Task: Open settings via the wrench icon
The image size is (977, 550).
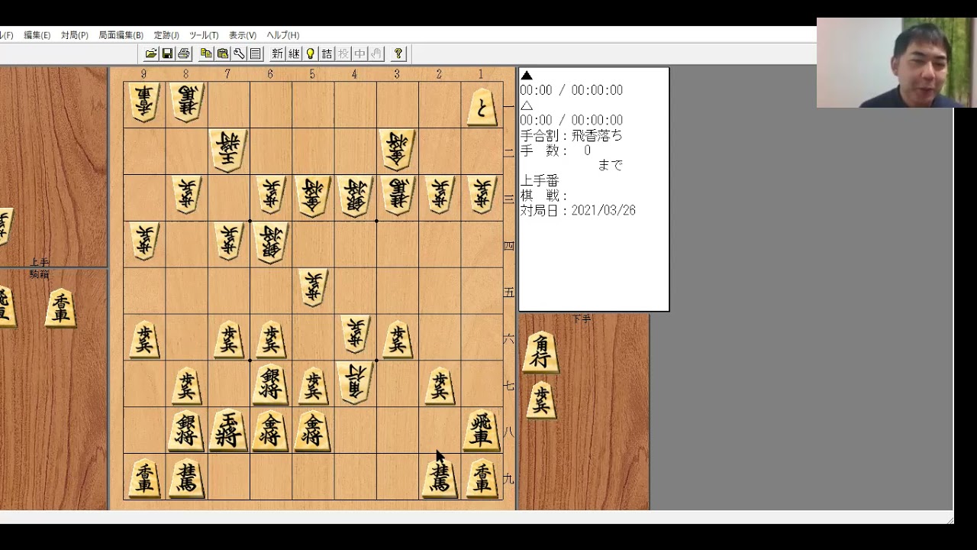Action: tap(239, 53)
